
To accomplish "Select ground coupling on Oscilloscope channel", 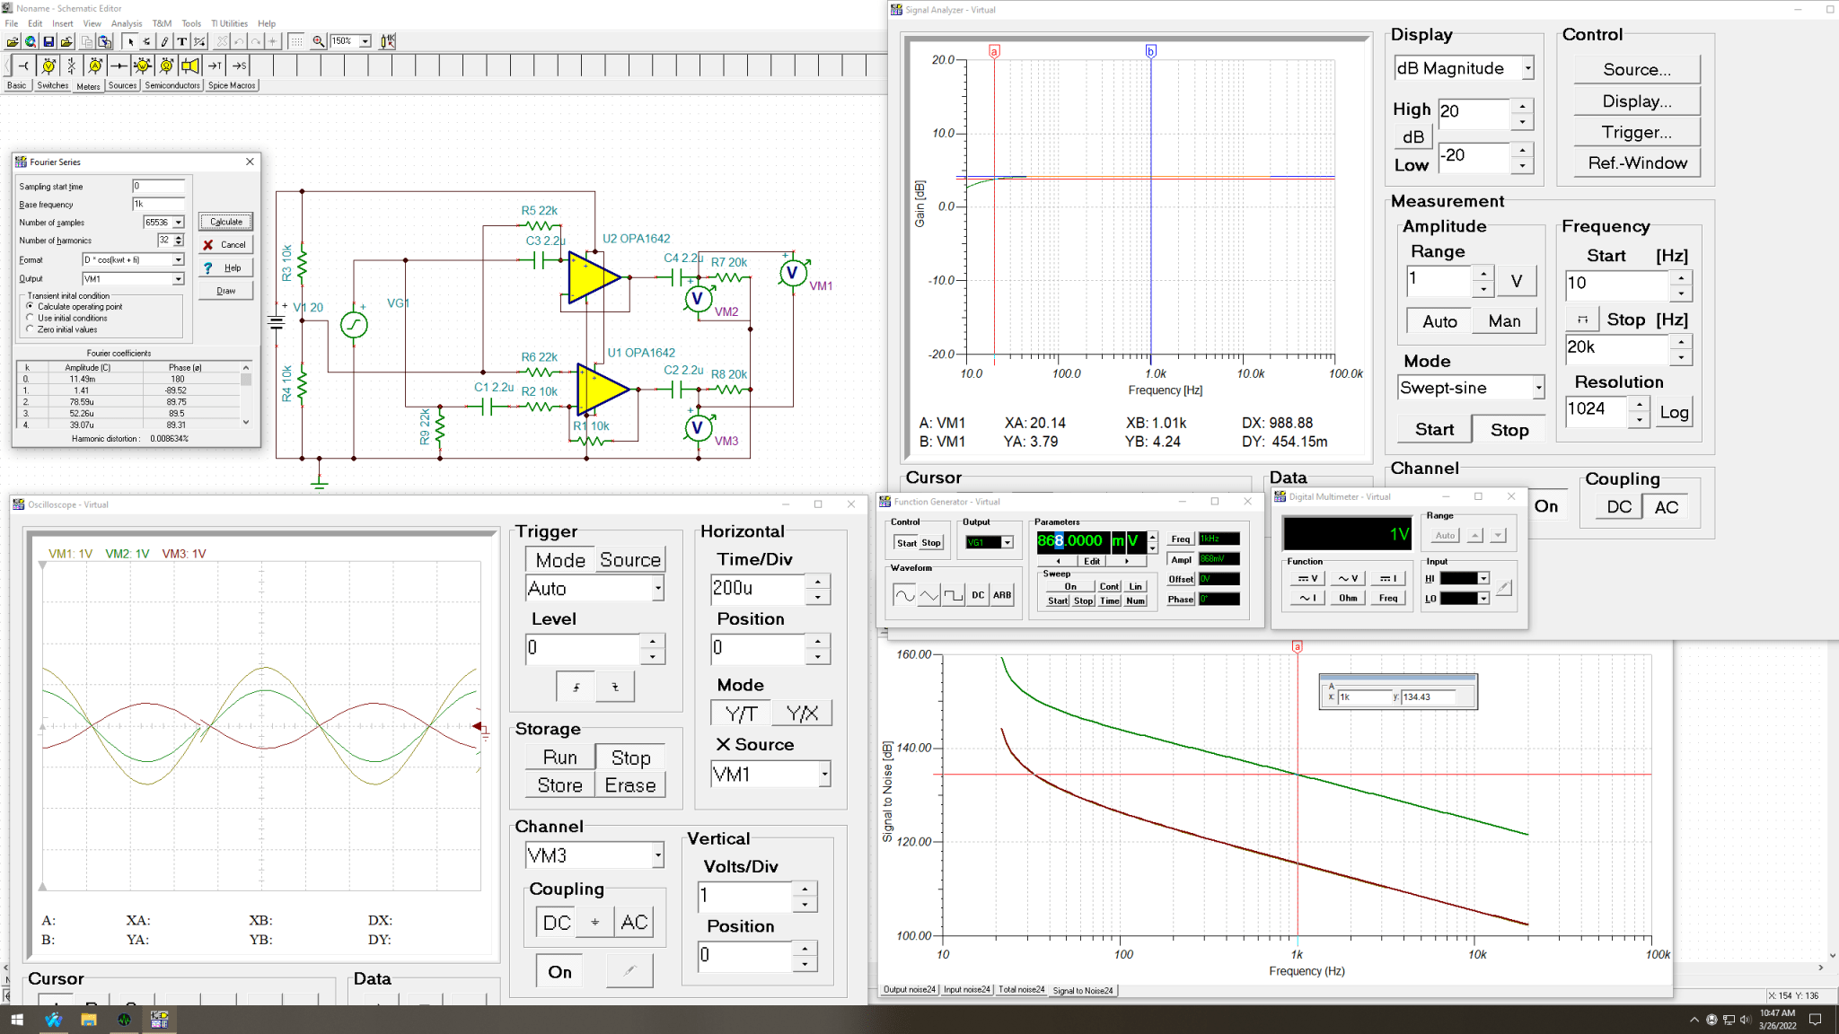I will click(x=594, y=922).
